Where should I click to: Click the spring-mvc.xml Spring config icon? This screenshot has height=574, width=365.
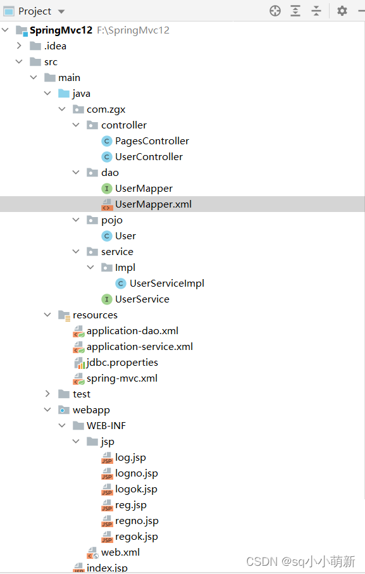coord(78,379)
